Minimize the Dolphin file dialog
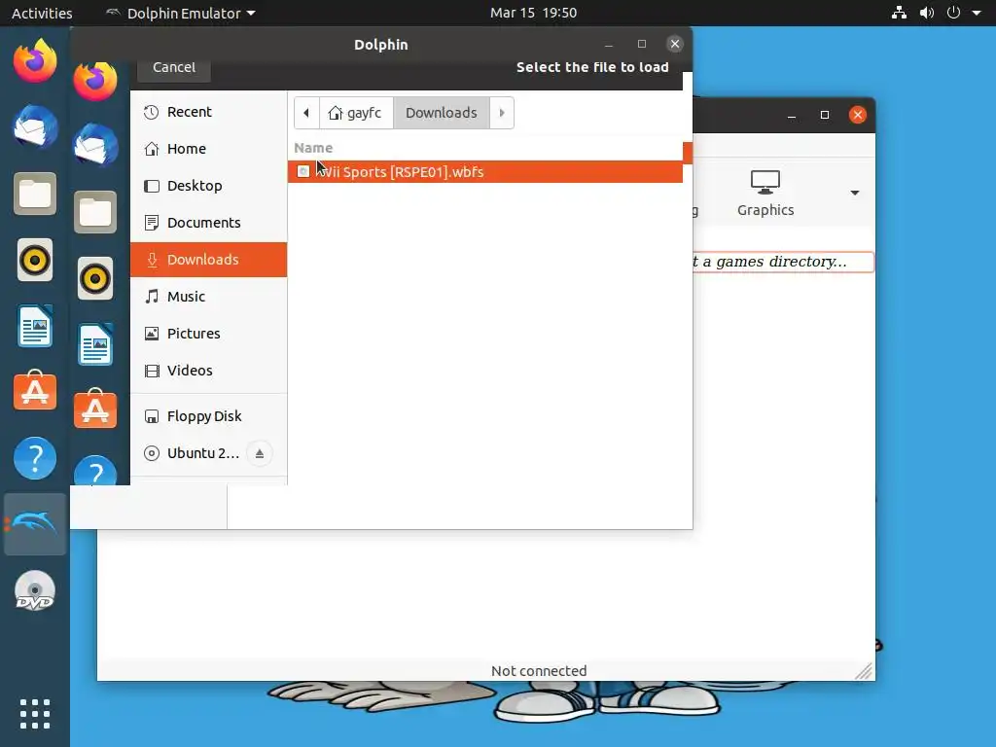The height and width of the screenshot is (747, 996). (609, 44)
